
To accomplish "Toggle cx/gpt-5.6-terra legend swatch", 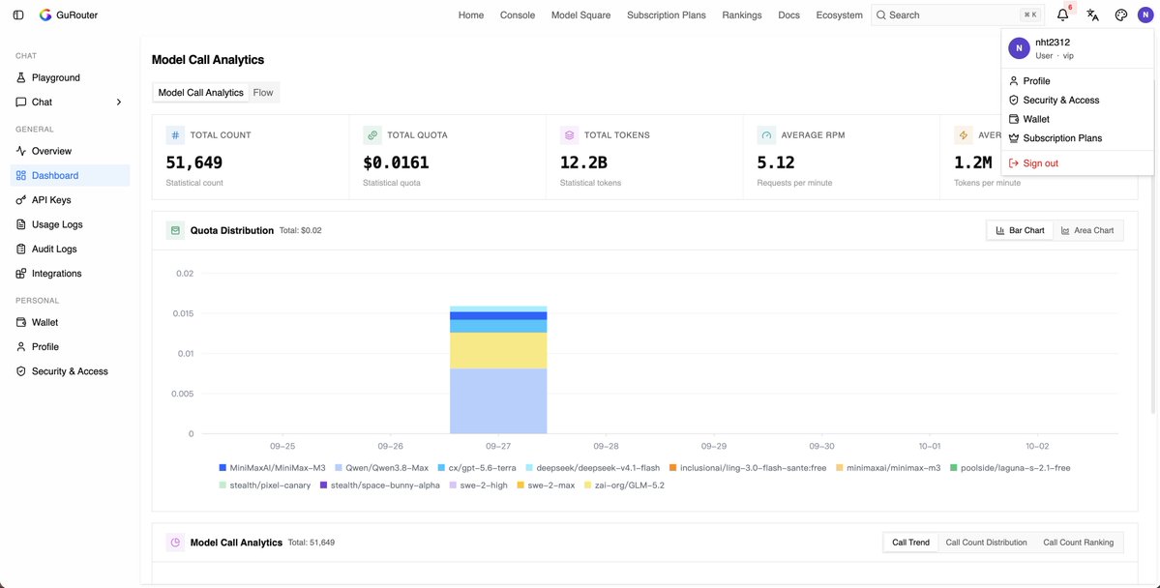I will coord(442,468).
